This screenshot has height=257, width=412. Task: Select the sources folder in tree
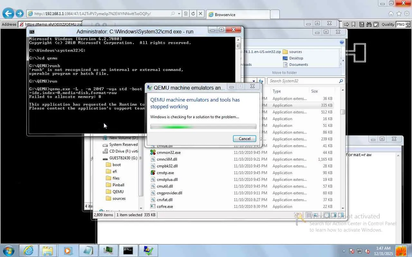point(116,199)
